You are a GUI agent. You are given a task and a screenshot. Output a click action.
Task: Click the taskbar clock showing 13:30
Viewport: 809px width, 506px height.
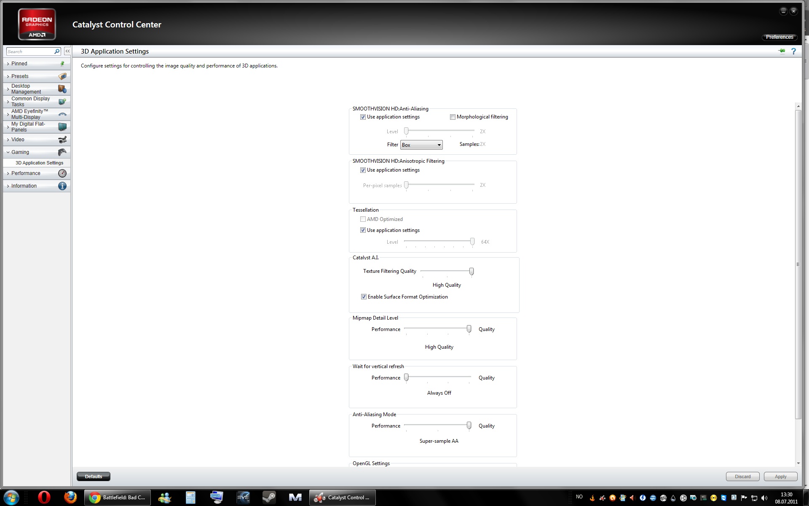coord(786,495)
